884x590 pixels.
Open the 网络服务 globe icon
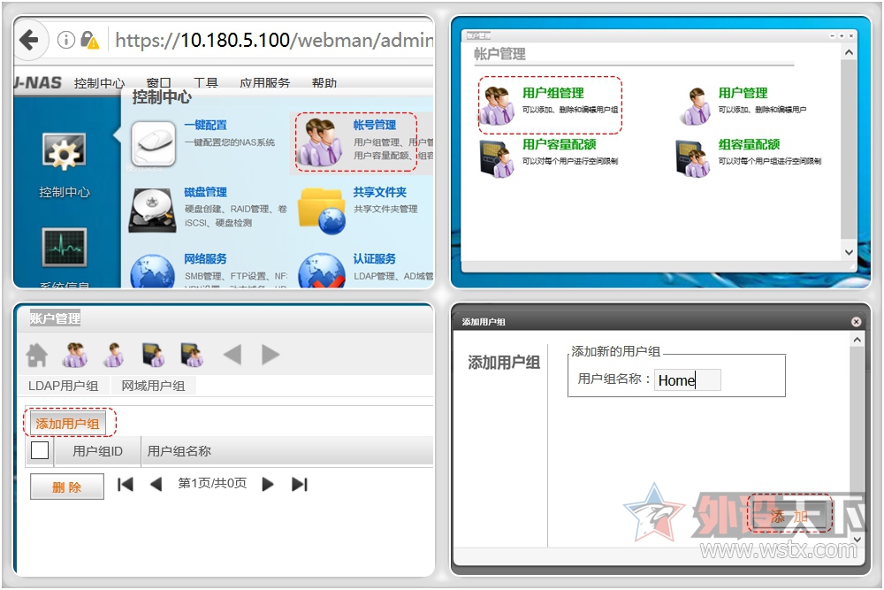(152, 272)
